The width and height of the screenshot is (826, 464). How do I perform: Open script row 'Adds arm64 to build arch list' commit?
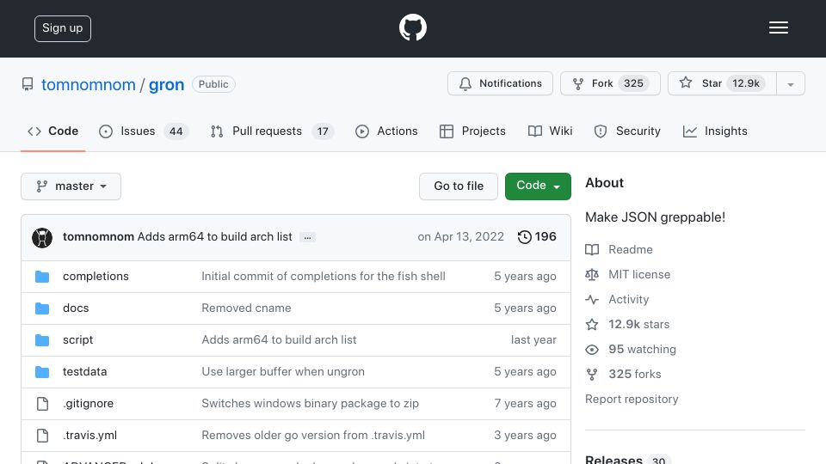coord(279,340)
